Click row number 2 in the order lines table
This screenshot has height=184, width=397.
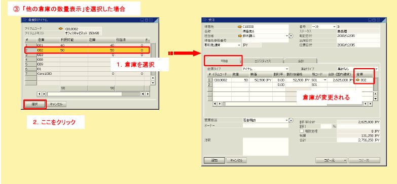(x=209, y=85)
